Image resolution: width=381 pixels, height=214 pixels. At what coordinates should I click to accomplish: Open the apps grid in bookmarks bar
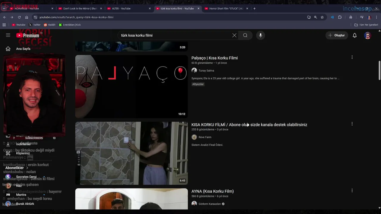pyautogui.click(x=4, y=25)
